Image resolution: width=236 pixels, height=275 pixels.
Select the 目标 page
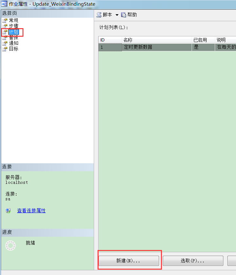pos(14,49)
